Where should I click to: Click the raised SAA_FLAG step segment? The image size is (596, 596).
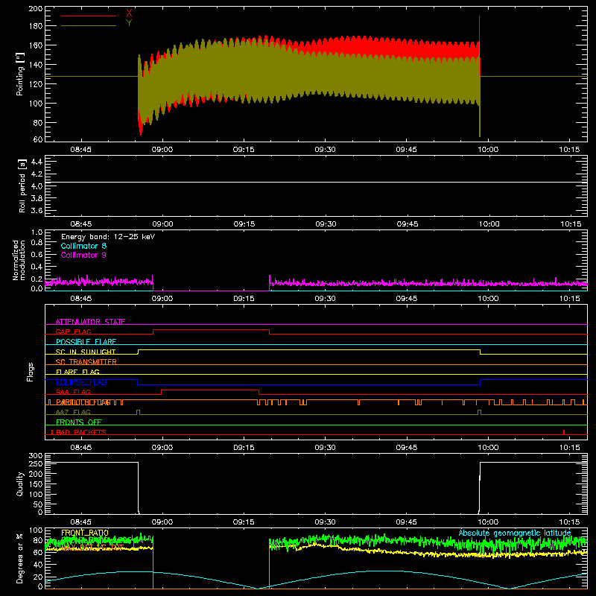point(210,390)
